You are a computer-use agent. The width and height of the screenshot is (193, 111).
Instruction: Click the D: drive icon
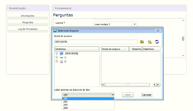pyautogui.click(x=61, y=61)
